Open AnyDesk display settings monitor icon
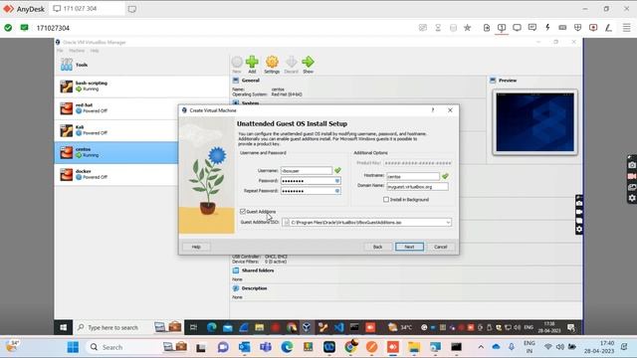 pyautogui.click(x=517, y=28)
